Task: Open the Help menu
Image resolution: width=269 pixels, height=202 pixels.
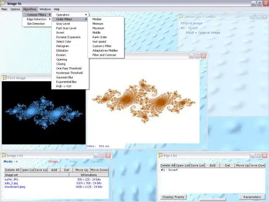Action: 57,9
